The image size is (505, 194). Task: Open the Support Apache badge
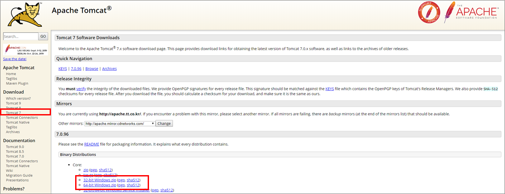429,13
